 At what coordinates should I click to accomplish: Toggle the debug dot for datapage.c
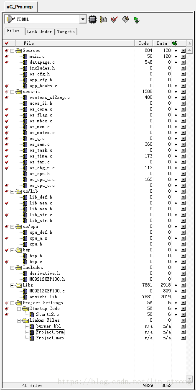(176, 62)
